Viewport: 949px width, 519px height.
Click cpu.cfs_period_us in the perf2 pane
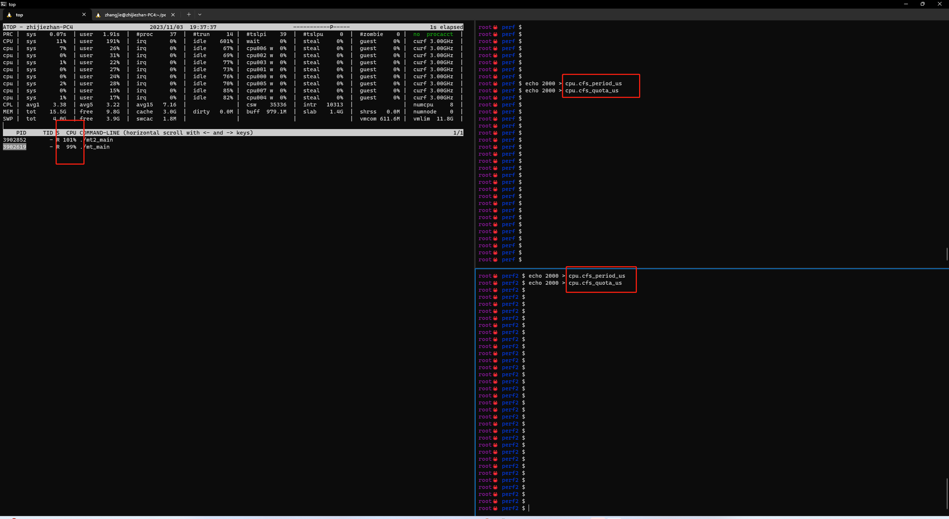pos(597,276)
